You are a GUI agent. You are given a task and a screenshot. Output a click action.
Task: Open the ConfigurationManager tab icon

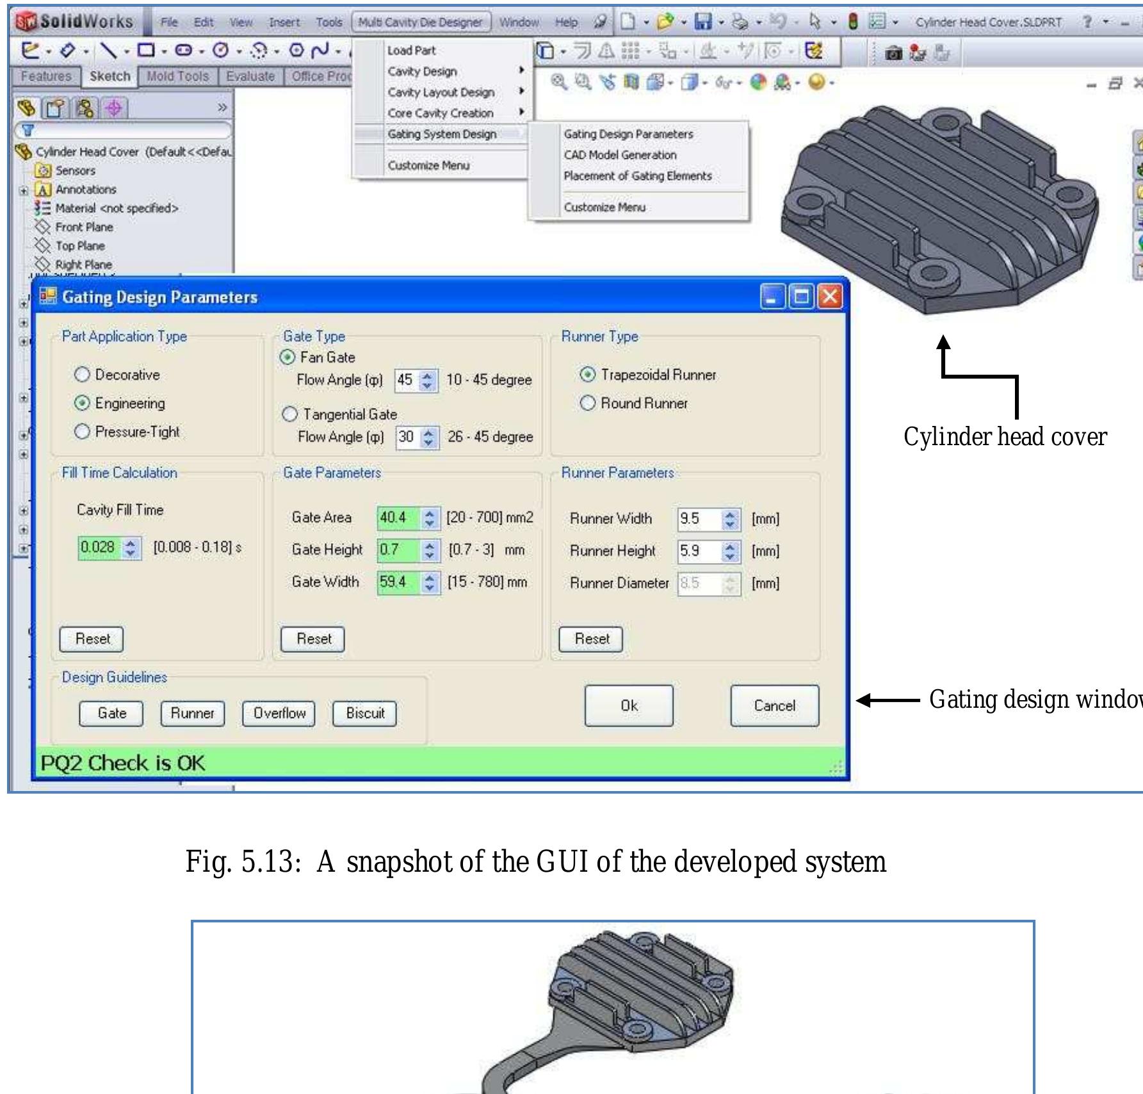pos(85,108)
